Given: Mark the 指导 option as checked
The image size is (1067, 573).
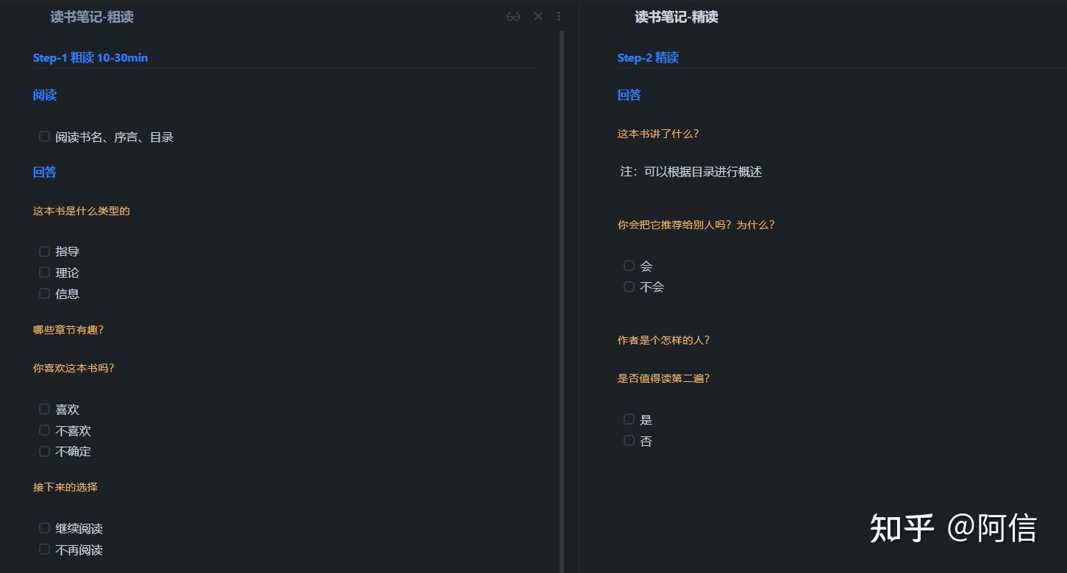Looking at the screenshot, I should (x=44, y=251).
